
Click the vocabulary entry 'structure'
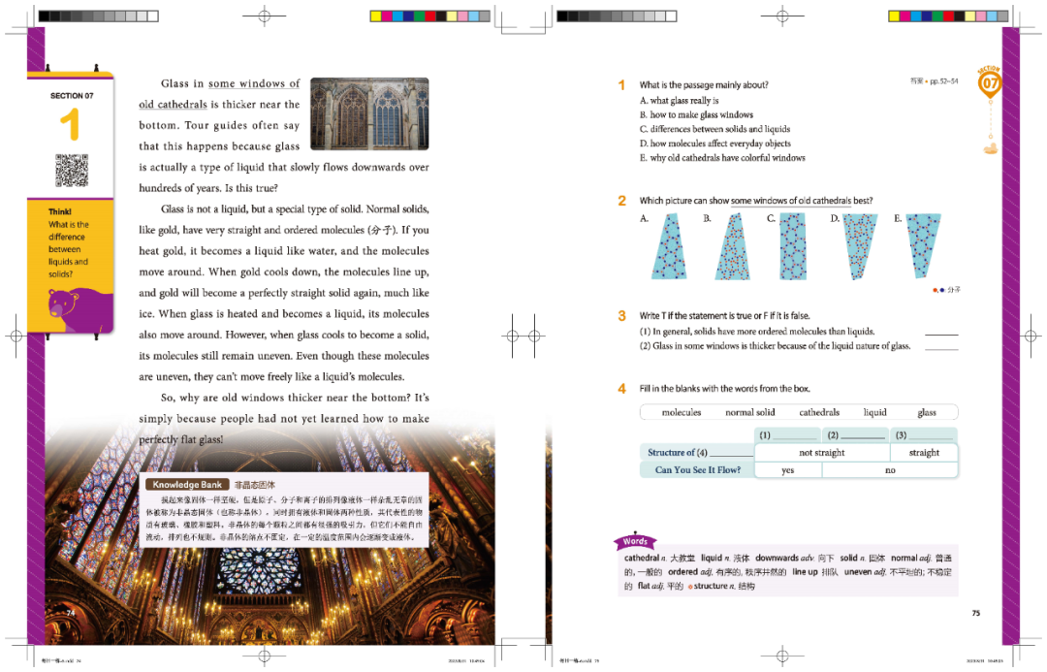click(710, 586)
